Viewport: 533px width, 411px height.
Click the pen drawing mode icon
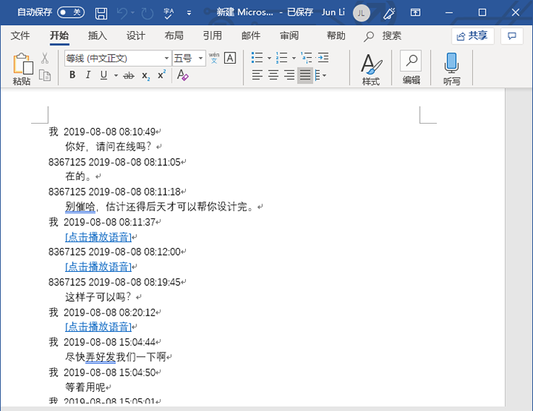click(389, 13)
